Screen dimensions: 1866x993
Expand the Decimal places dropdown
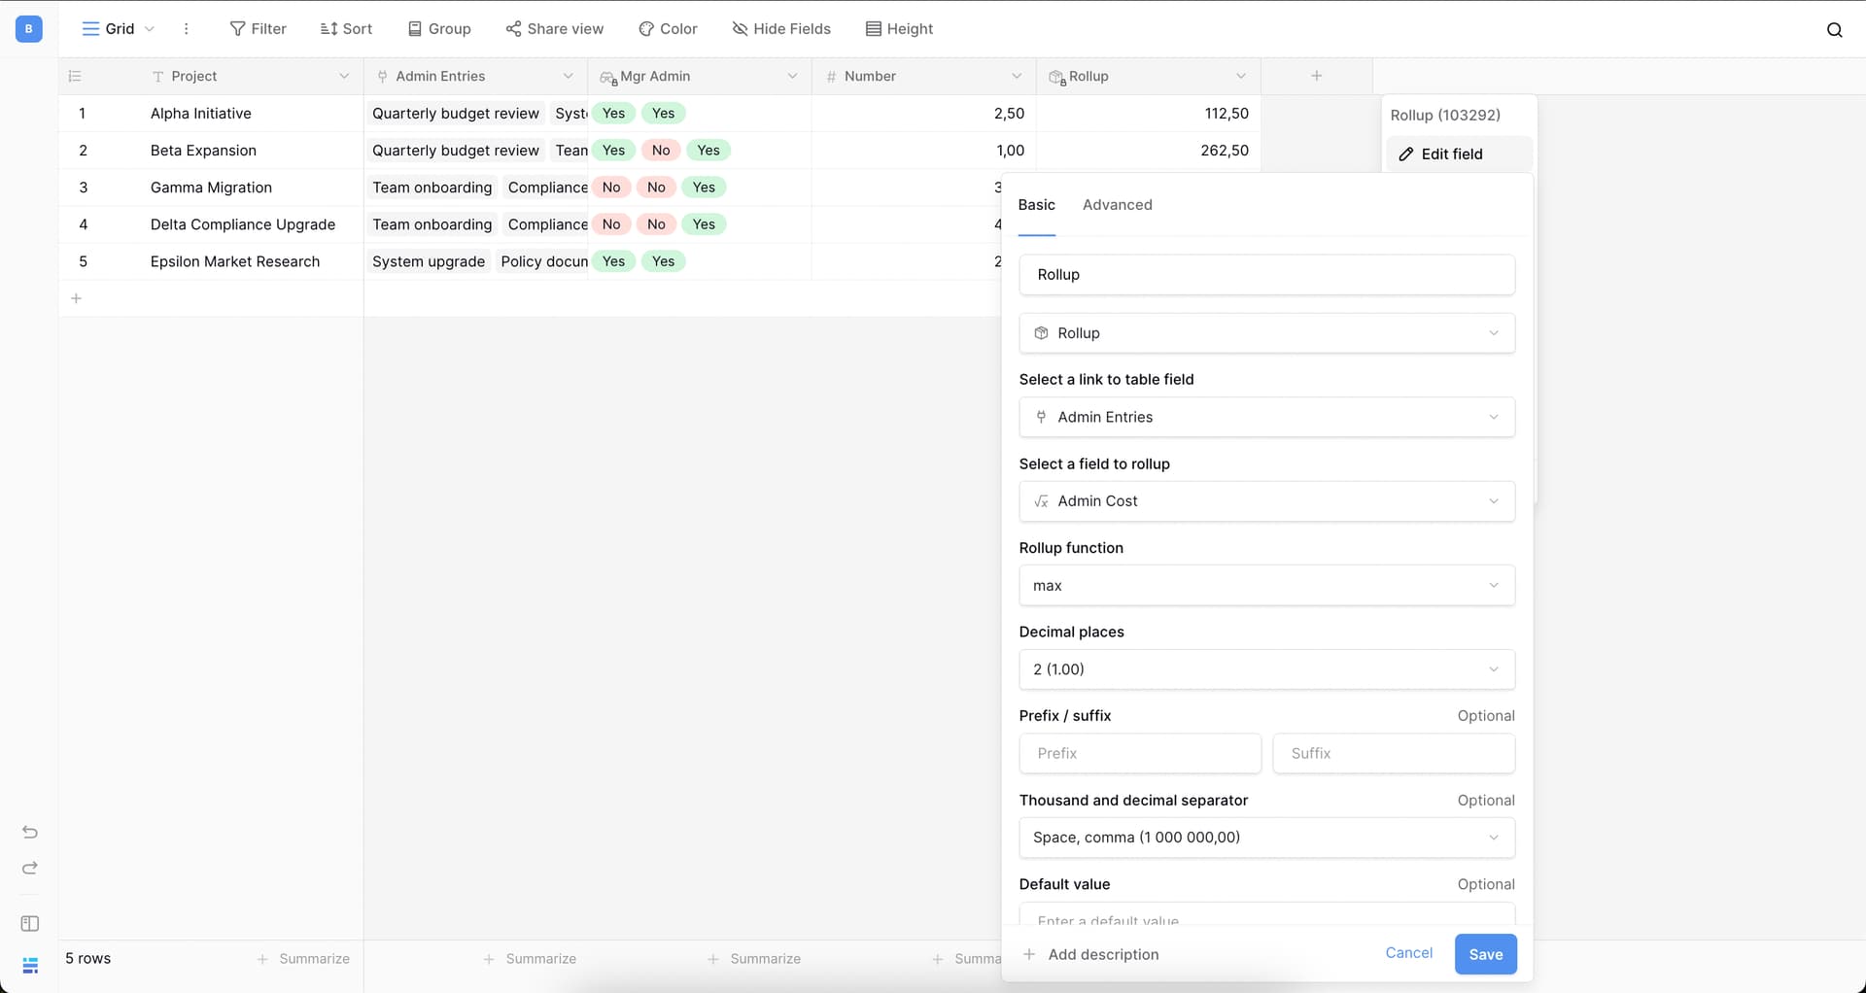tap(1265, 669)
